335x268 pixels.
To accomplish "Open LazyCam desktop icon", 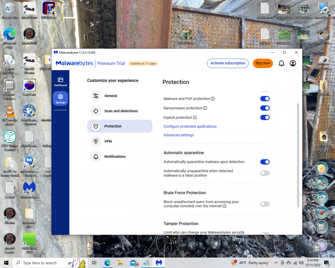I will click(29, 87).
